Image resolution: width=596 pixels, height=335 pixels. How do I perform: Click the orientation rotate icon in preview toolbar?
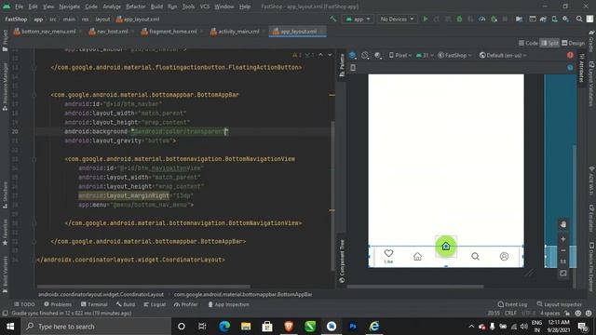click(x=365, y=56)
